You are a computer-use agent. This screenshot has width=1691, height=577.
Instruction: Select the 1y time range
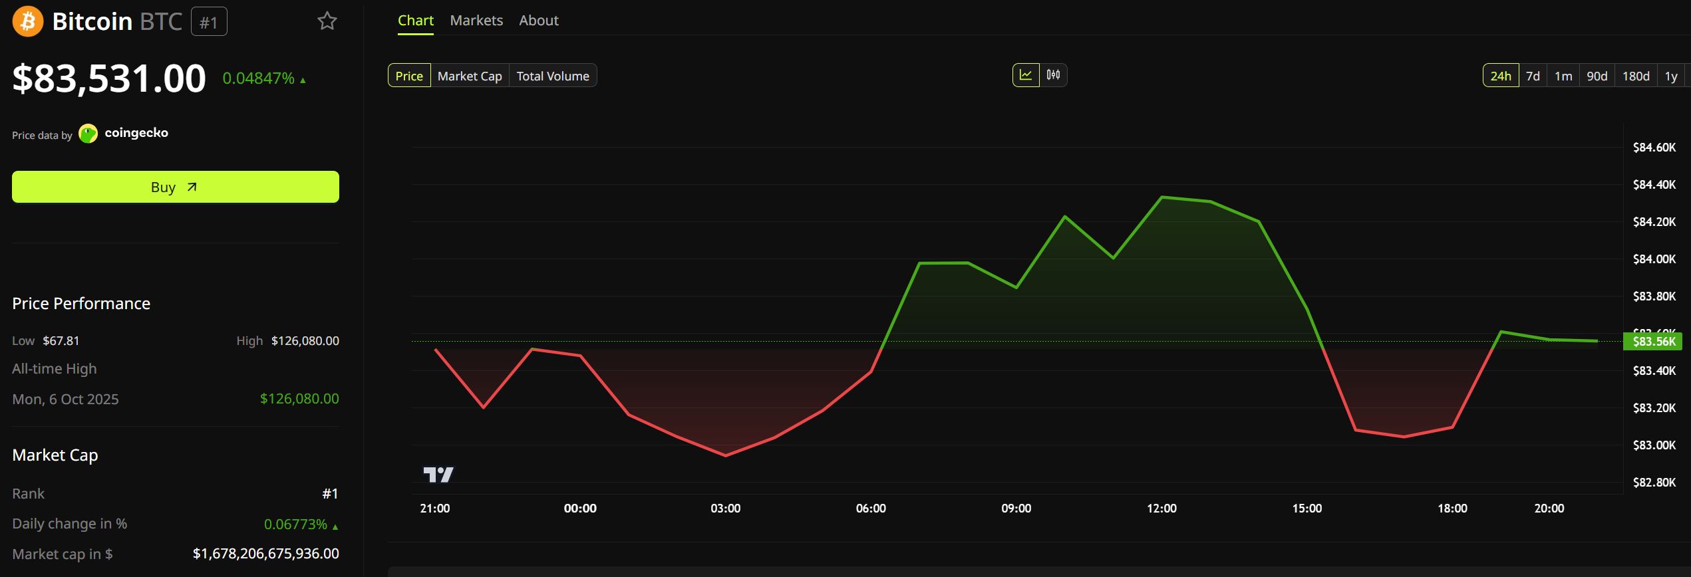coord(1671,76)
